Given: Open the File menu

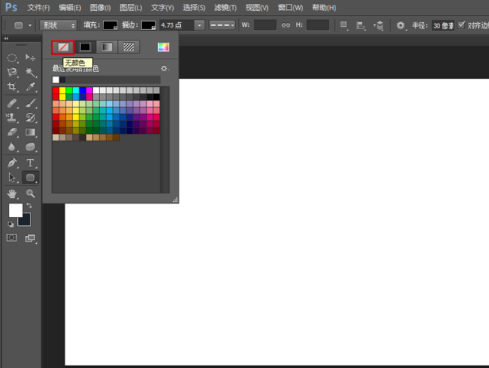Looking at the screenshot, I should (x=38, y=8).
